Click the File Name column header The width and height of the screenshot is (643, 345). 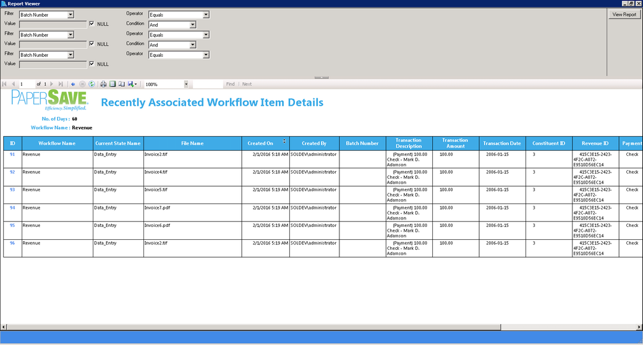click(192, 143)
